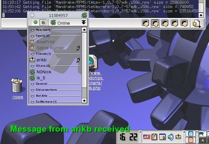
Task: Open the Trash desktop icon
Action: click(x=17, y=85)
